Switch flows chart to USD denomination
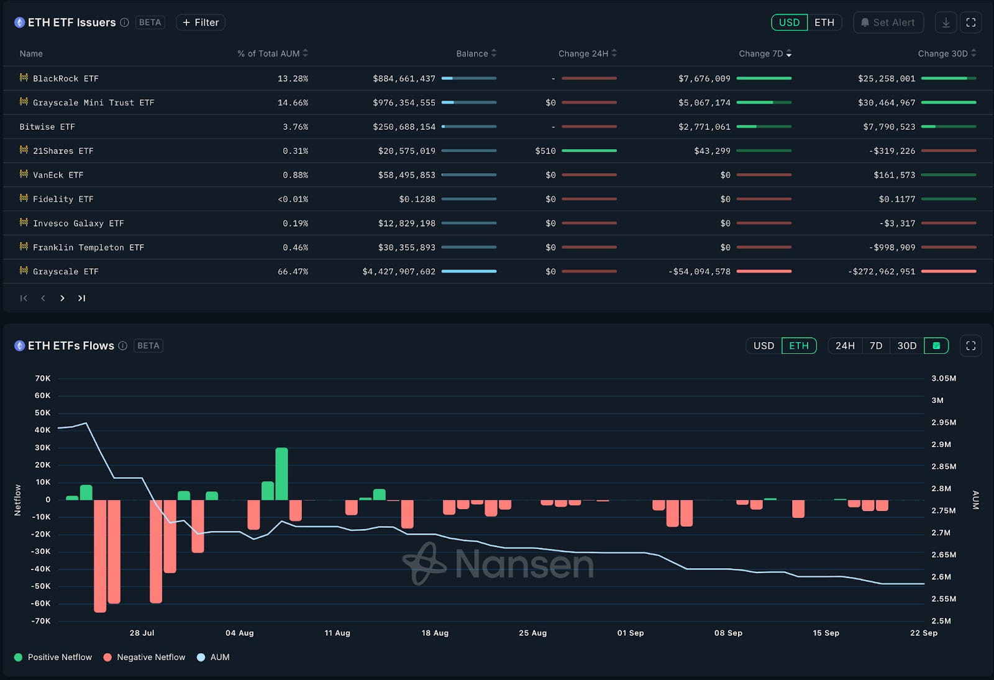The image size is (994, 680). coord(764,346)
